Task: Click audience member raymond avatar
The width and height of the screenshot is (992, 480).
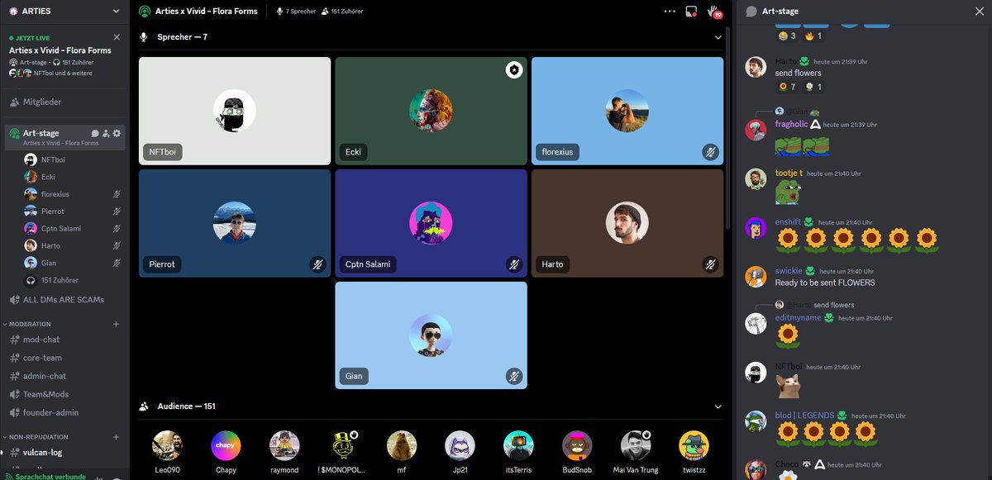Action: [284, 445]
